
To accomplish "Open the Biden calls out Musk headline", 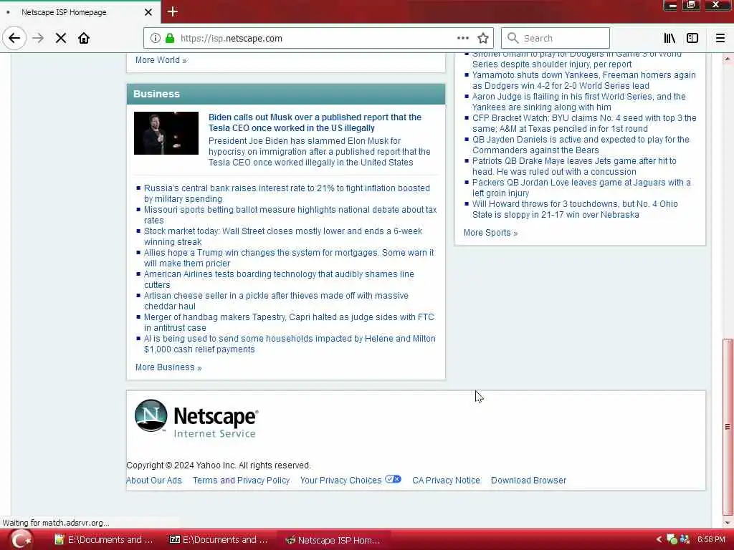I will pos(315,122).
